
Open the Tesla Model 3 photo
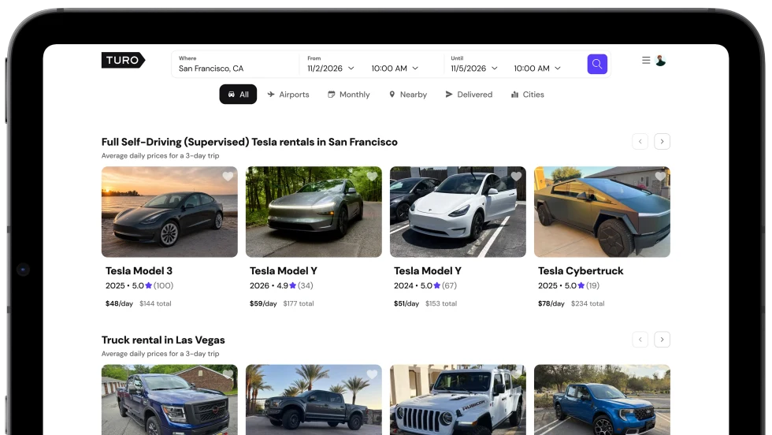(169, 212)
